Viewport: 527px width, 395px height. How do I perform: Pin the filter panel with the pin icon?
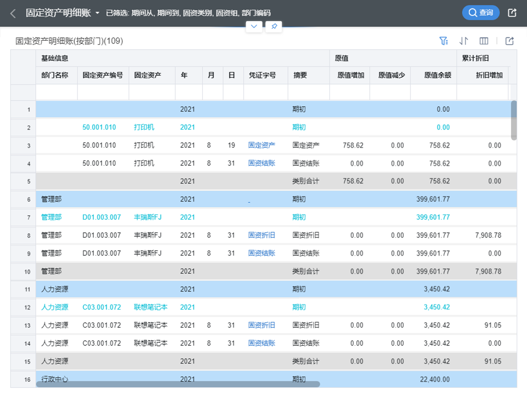point(274,26)
